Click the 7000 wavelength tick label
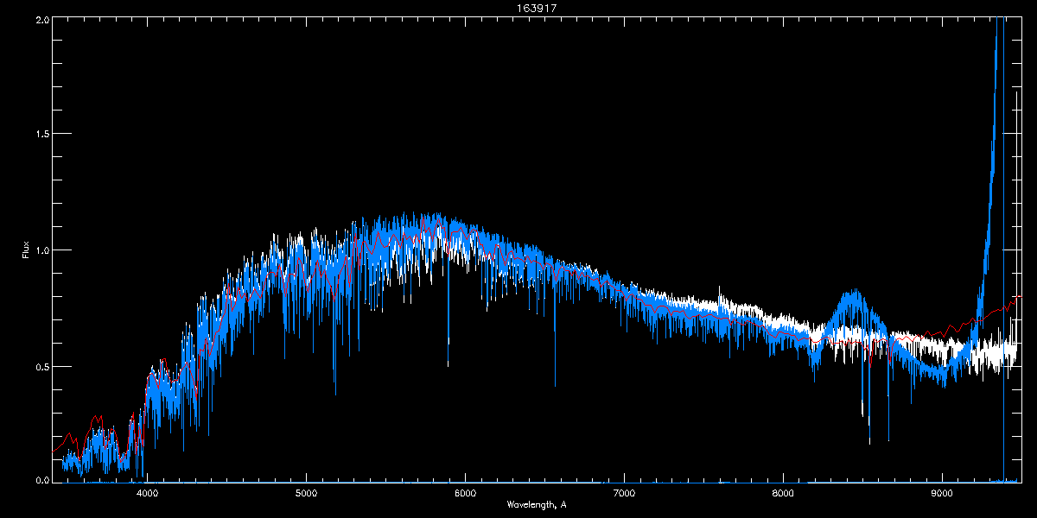The width and height of the screenshot is (1037, 518). (624, 494)
